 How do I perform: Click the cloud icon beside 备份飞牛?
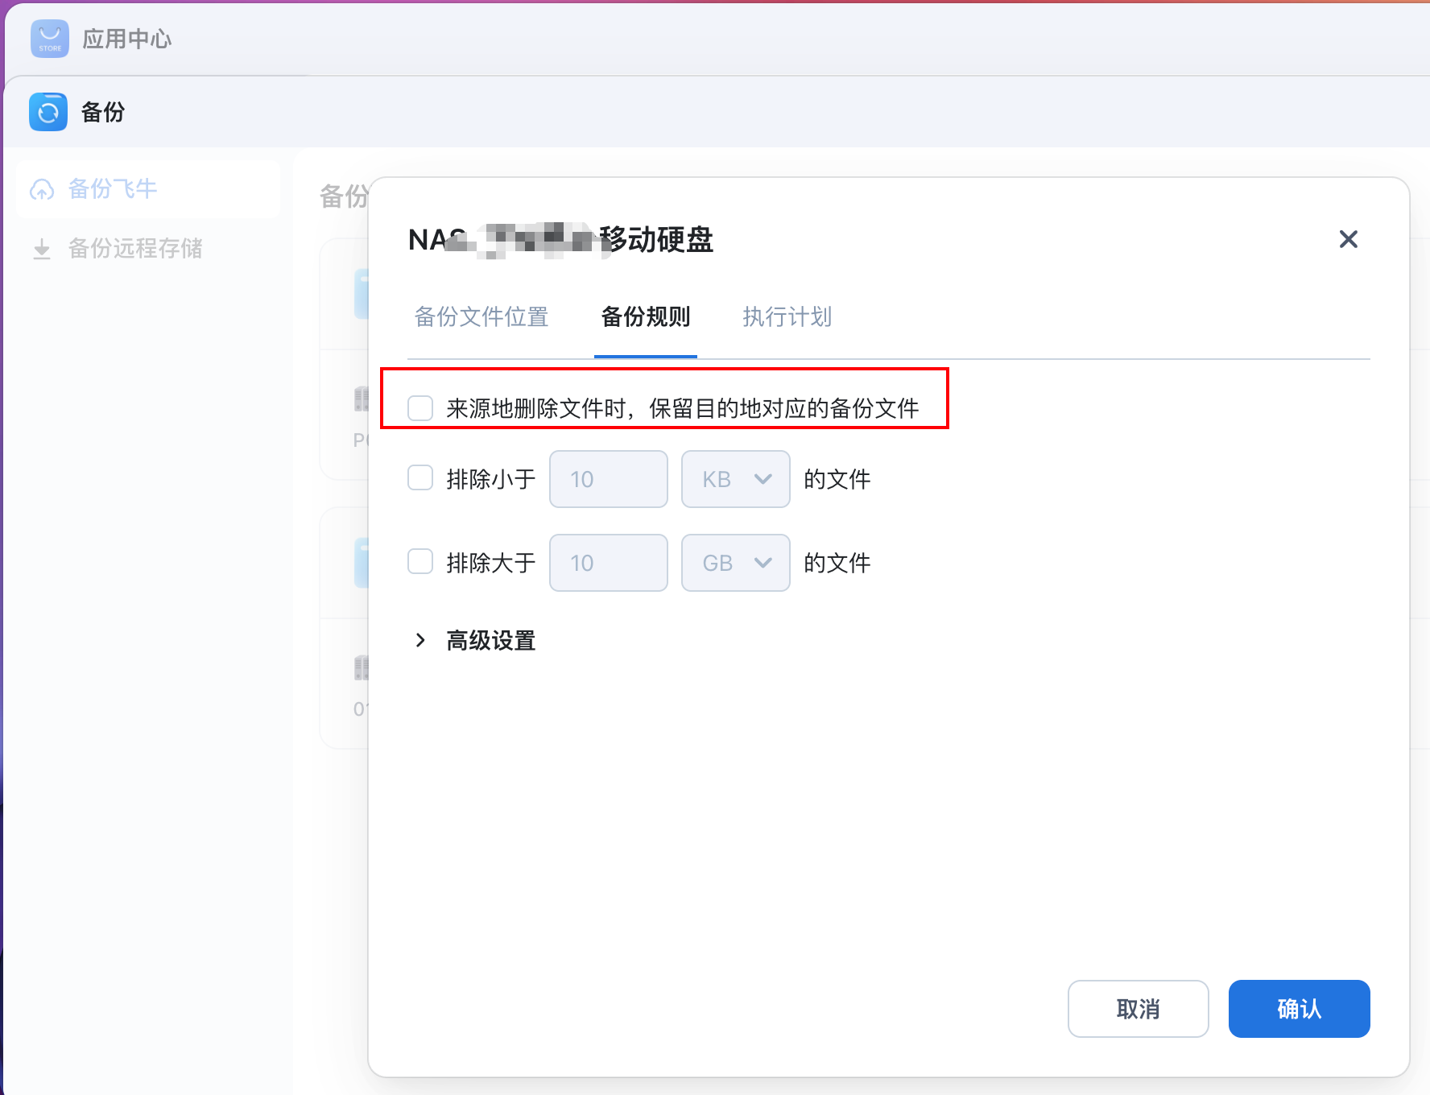coord(42,189)
